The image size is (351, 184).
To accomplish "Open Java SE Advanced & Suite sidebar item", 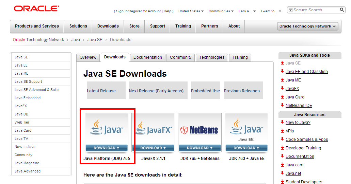I will 41,90.
